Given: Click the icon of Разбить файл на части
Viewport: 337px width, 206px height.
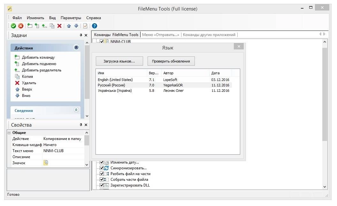Looking at the screenshot, I should point(107,174).
